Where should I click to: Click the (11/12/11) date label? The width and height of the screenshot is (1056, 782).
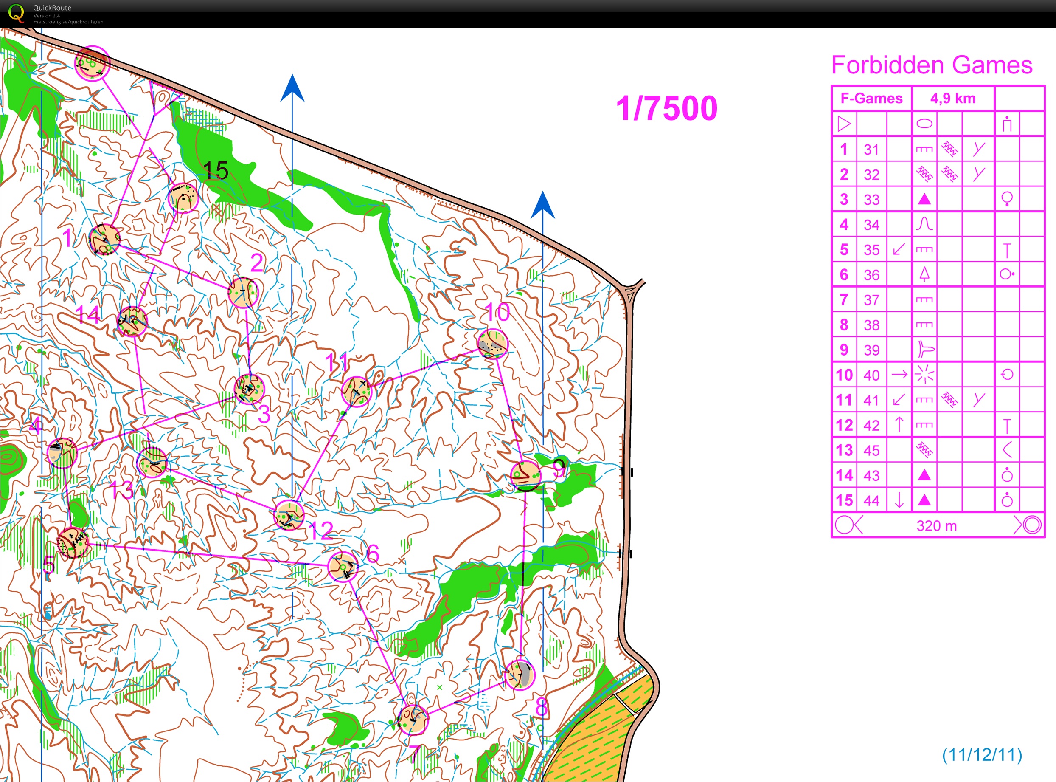click(x=982, y=754)
